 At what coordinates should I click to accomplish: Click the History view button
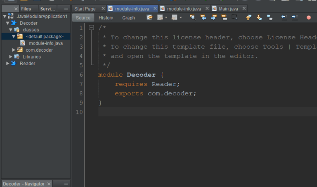pos(106,18)
